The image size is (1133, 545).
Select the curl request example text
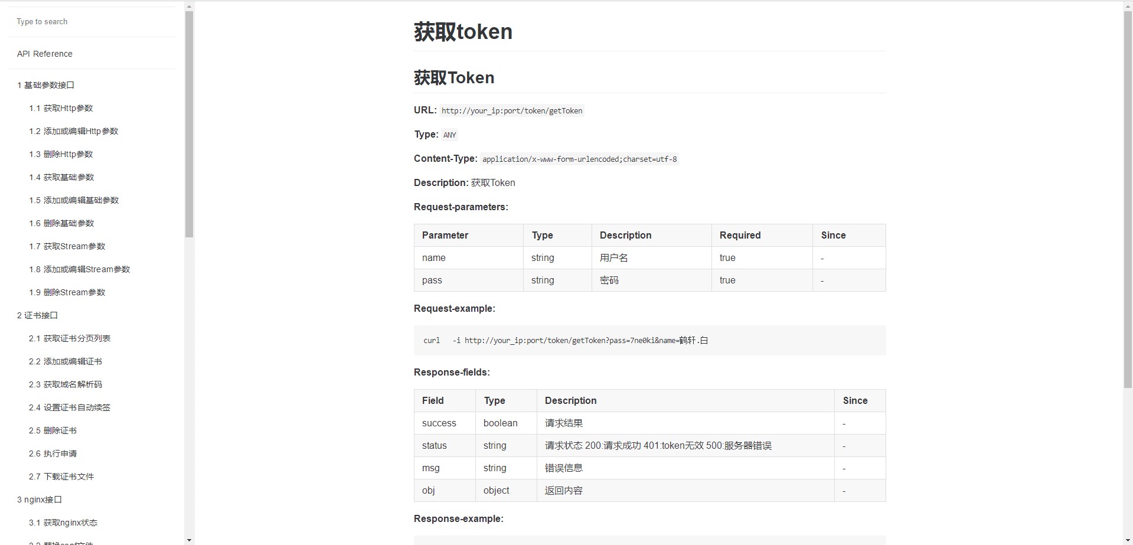pos(563,340)
